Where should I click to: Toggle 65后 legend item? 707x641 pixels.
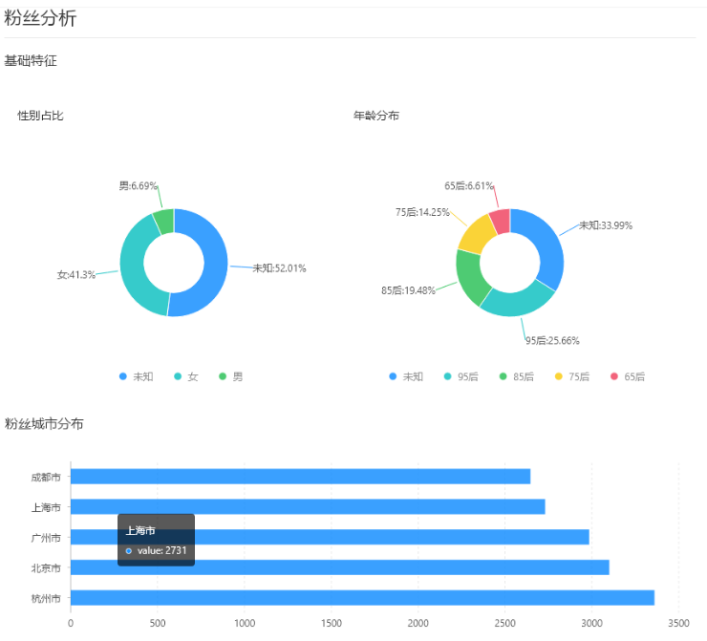627,376
